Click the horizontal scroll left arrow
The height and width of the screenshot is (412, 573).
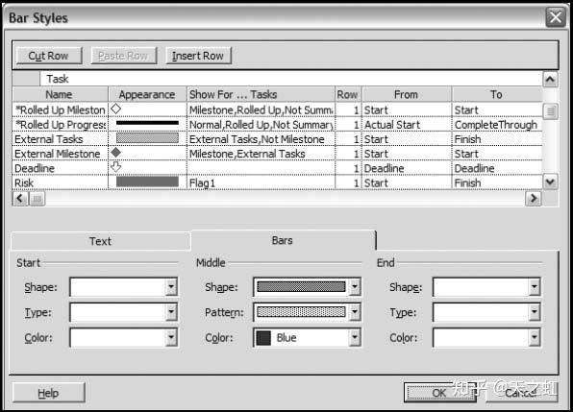(20, 199)
